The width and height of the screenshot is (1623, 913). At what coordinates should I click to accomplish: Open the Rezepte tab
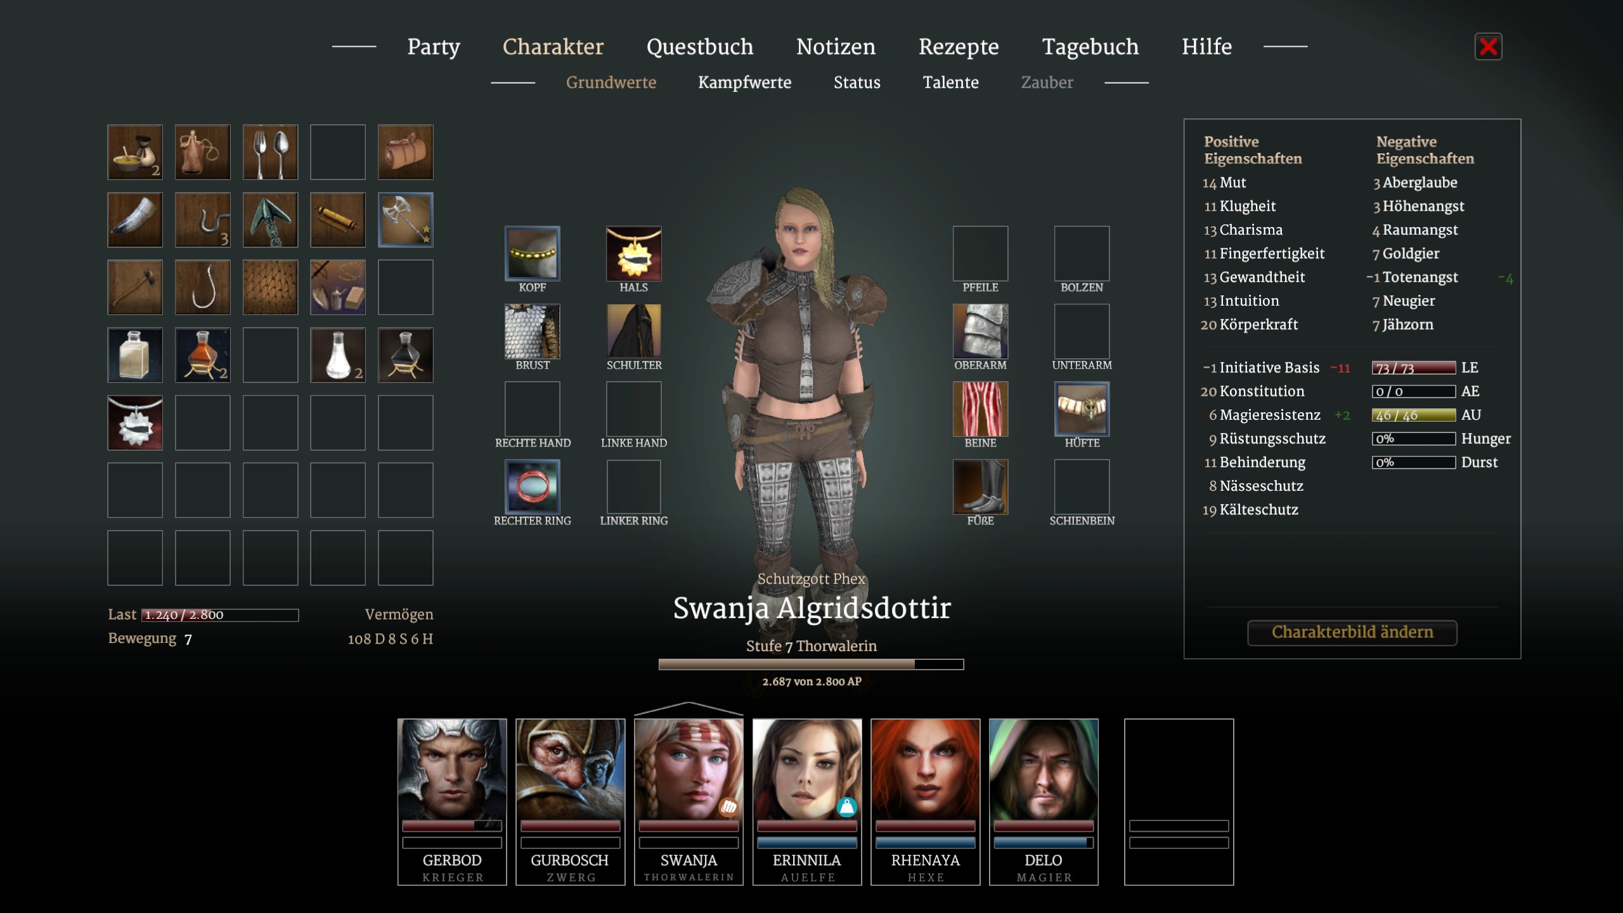pyautogui.click(x=959, y=47)
